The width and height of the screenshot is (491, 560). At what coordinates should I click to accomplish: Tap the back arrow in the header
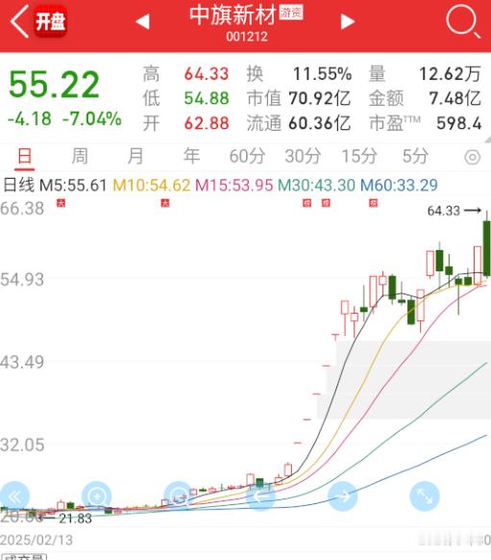(19, 22)
